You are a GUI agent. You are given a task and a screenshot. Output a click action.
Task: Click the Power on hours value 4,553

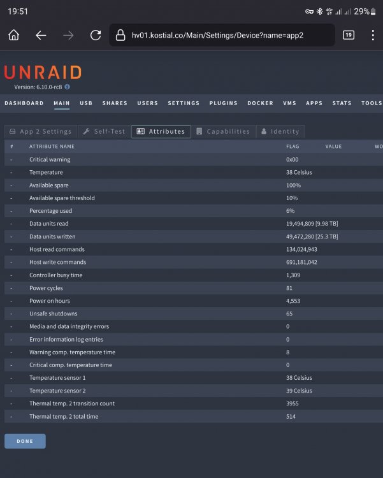coord(293,301)
